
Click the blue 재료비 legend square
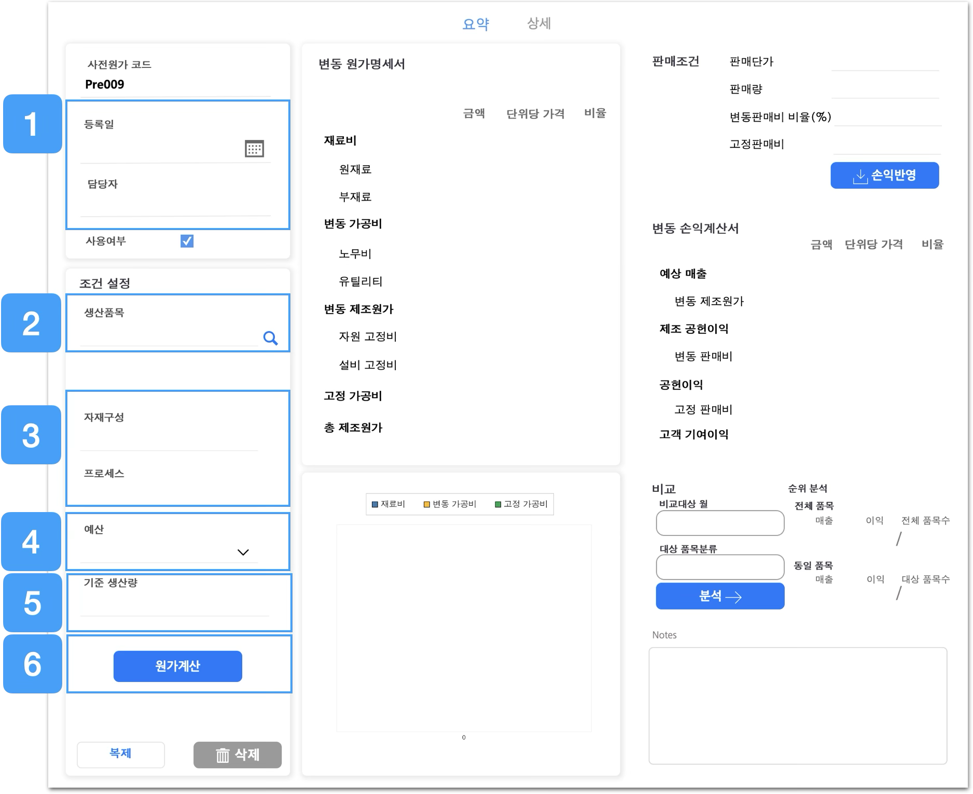[375, 504]
